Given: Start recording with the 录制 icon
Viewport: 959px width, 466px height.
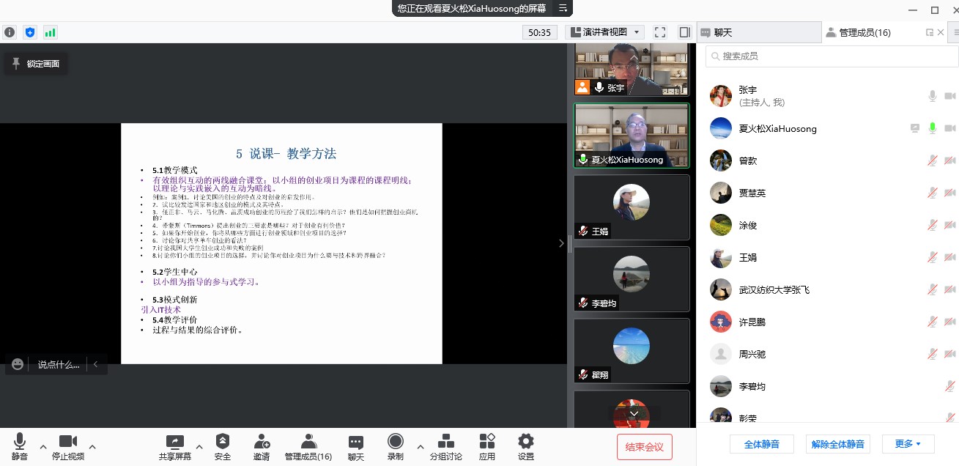Looking at the screenshot, I should click(396, 442).
